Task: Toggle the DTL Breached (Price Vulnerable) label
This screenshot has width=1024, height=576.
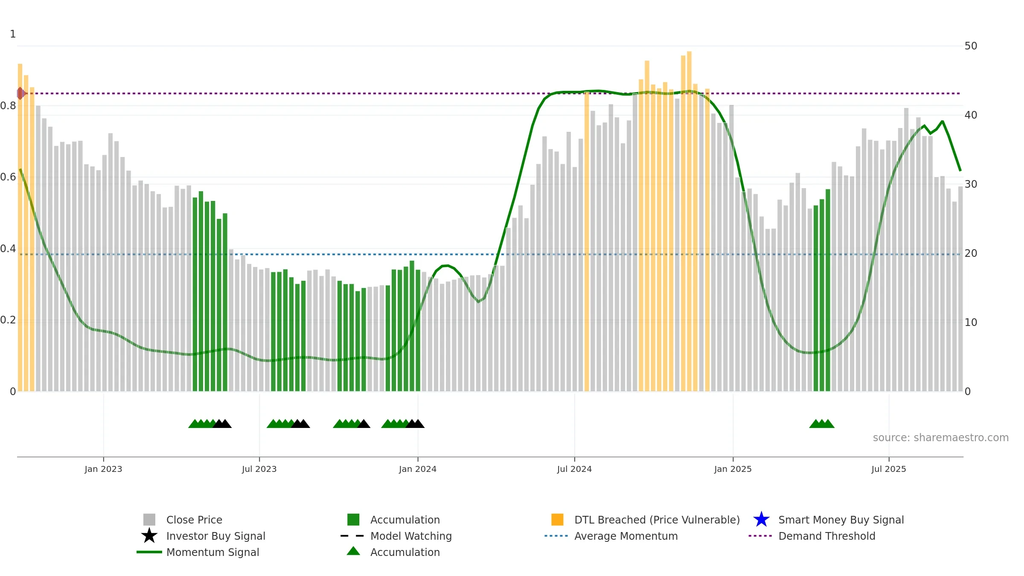Action: click(657, 520)
